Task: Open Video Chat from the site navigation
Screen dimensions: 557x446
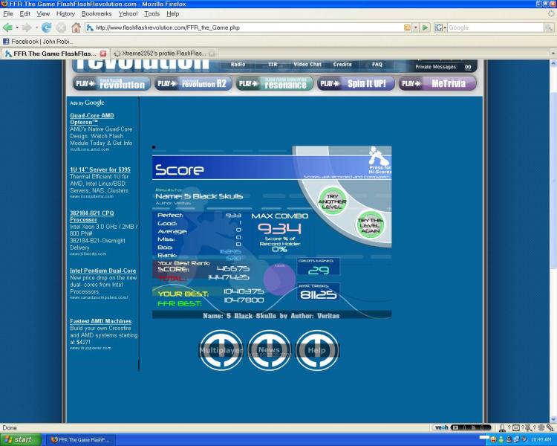Action: pyautogui.click(x=307, y=65)
